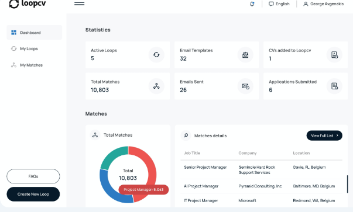Open the George Avgenakis user menu
Screen dimensions: 353x212
(x=324, y=4)
